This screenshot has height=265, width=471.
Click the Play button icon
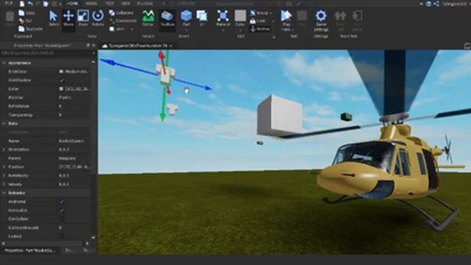(286, 15)
